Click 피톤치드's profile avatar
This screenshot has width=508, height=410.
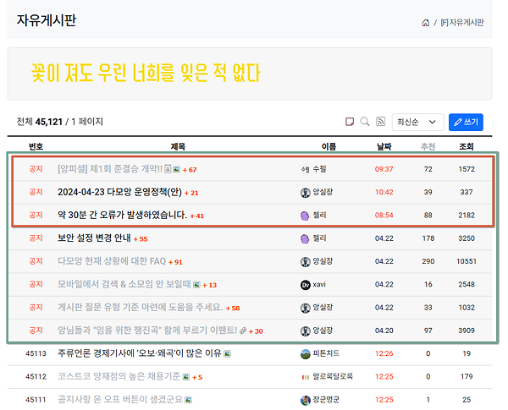pos(305,354)
